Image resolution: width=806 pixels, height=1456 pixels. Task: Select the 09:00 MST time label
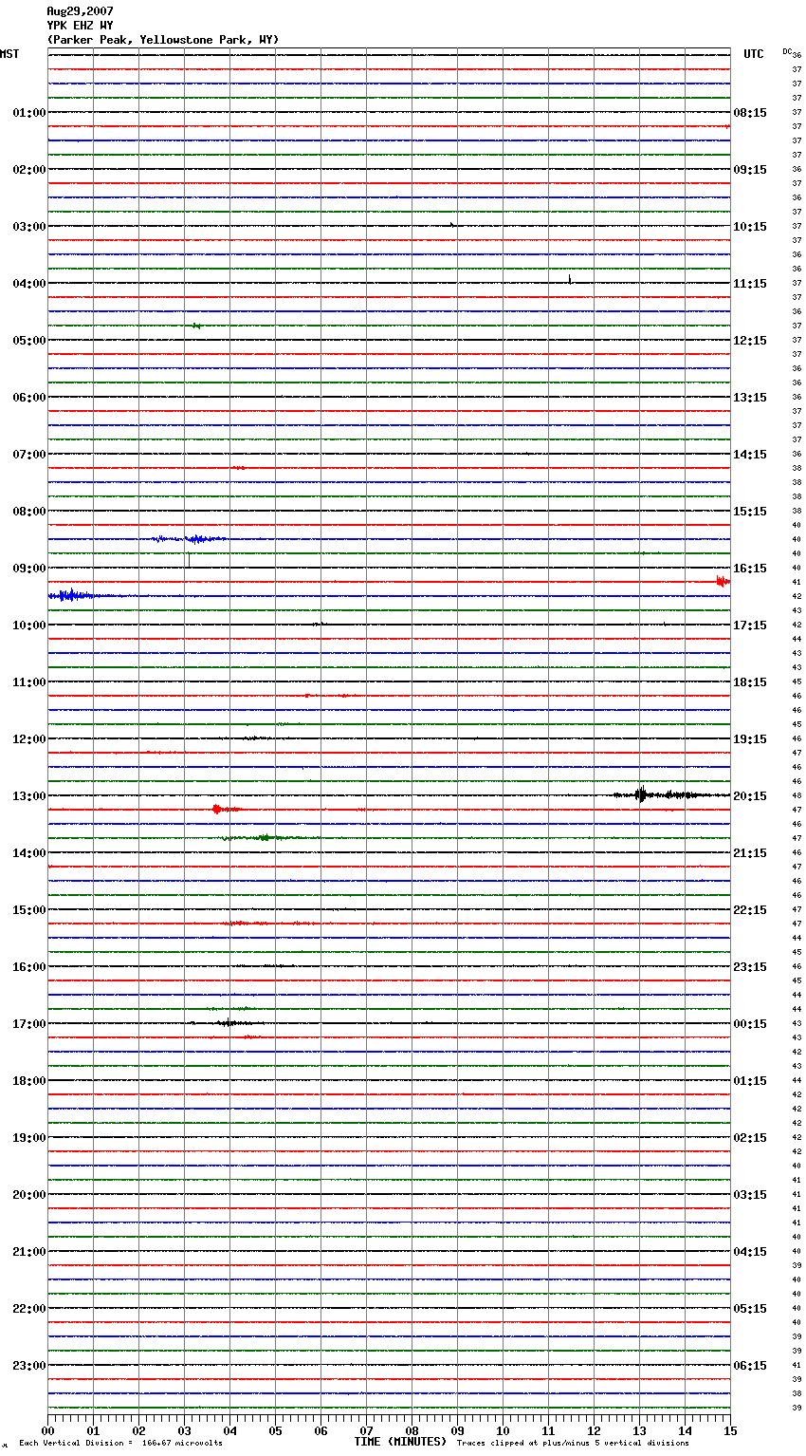click(28, 569)
